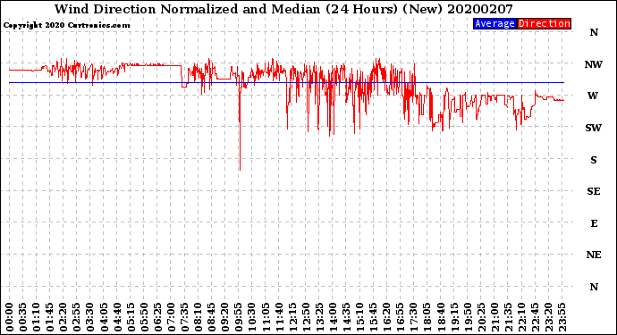
Task: Click the red 'Direction' legend label
Action: tap(544, 23)
